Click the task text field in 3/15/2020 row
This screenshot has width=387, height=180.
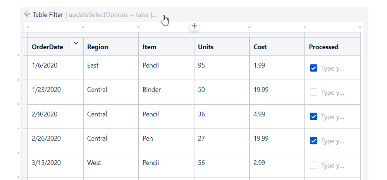point(333,166)
